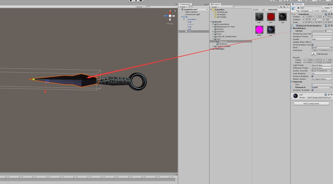
Task: Select the magenta tintin material
Action: coord(259,30)
